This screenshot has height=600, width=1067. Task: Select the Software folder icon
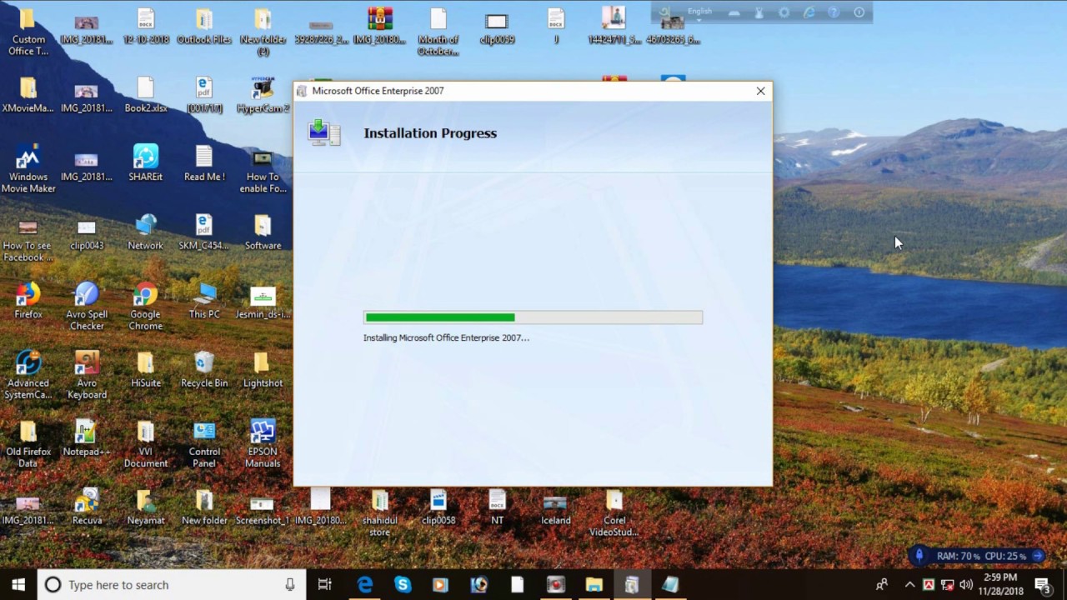tap(263, 232)
